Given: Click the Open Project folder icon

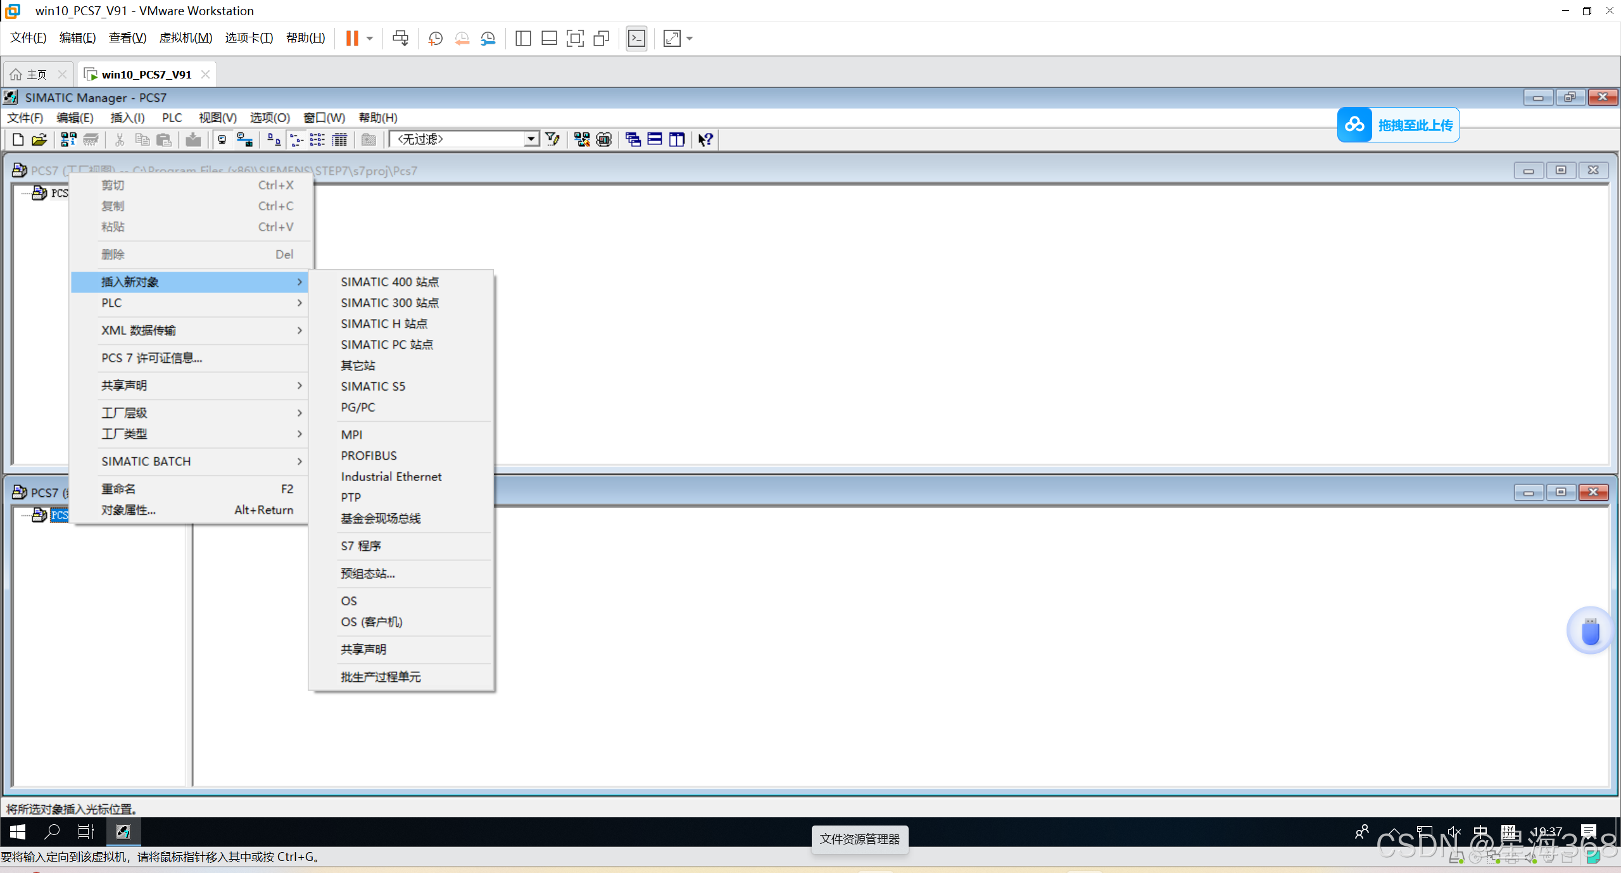Looking at the screenshot, I should pos(39,139).
